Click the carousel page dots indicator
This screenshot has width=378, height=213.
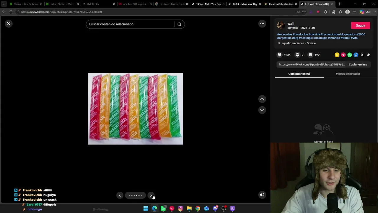point(136,195)
